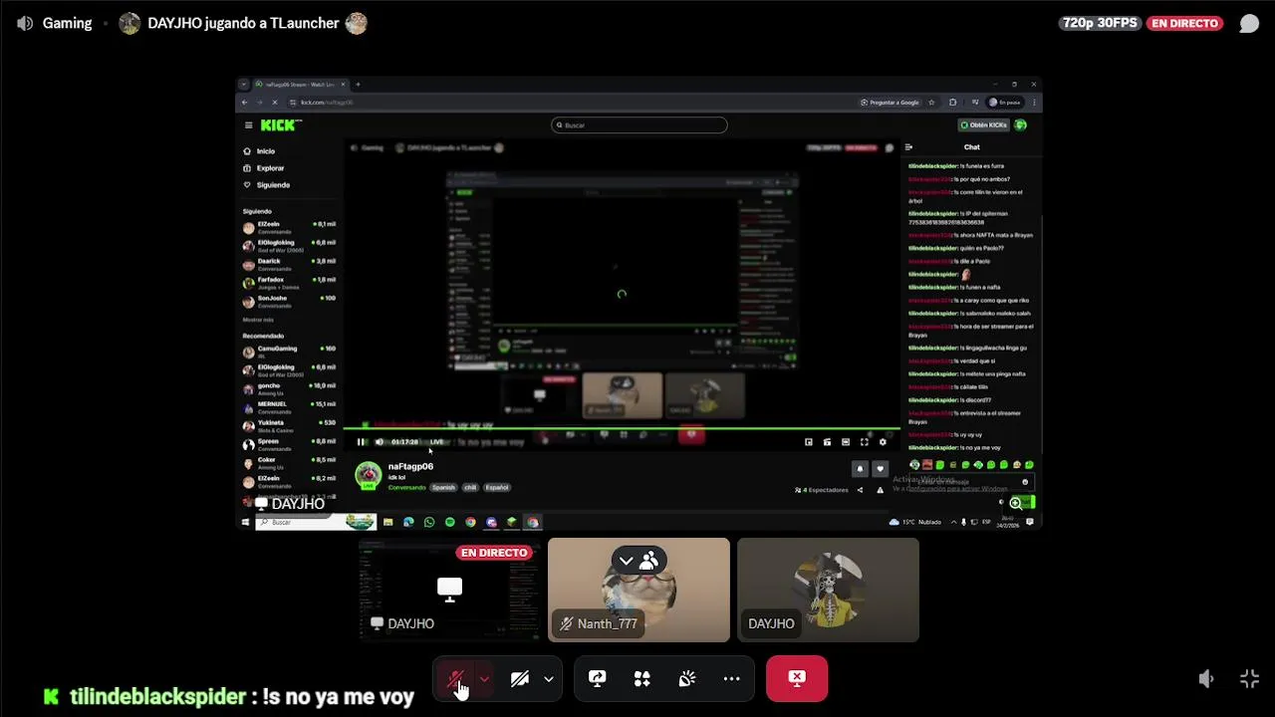The width and height of the screenshot is (1275, 717).
Task: Expand followed list with Mostrar más
Action: (x=258, y=320)
